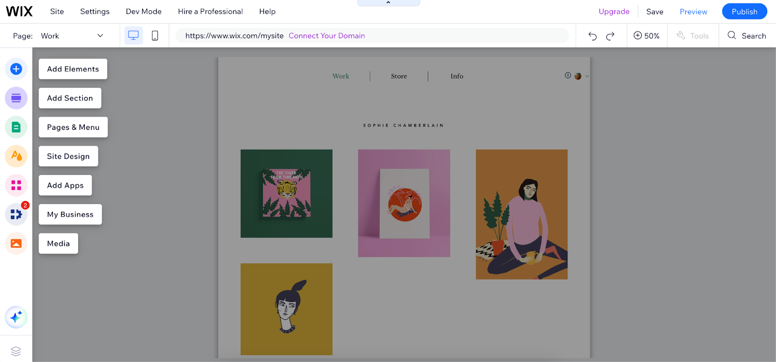The width and height of the screenshot is (776, 362).
Task: Select the orange seated woman illustration
Action: click(521, 214)
